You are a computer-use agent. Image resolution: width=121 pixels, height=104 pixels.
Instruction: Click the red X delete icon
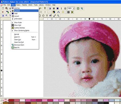3,12
